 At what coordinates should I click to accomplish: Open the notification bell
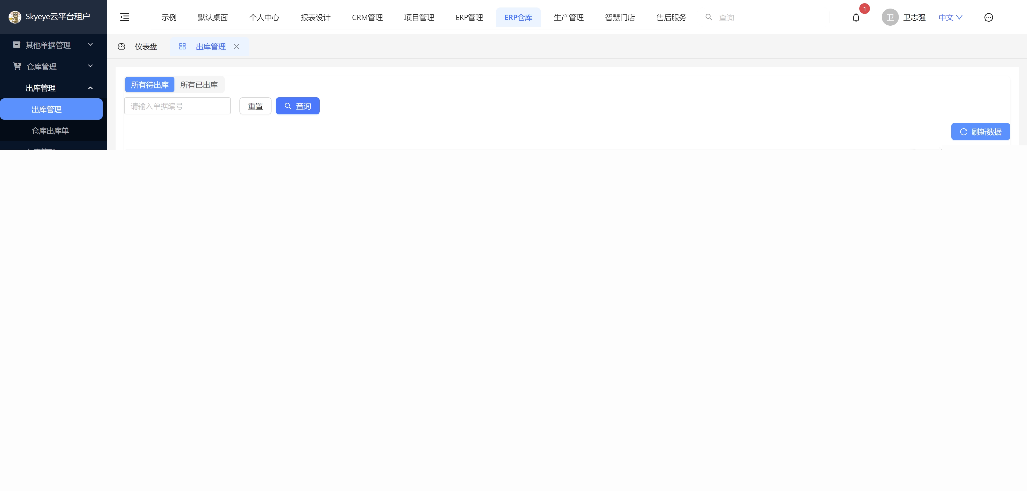(856, 18)
